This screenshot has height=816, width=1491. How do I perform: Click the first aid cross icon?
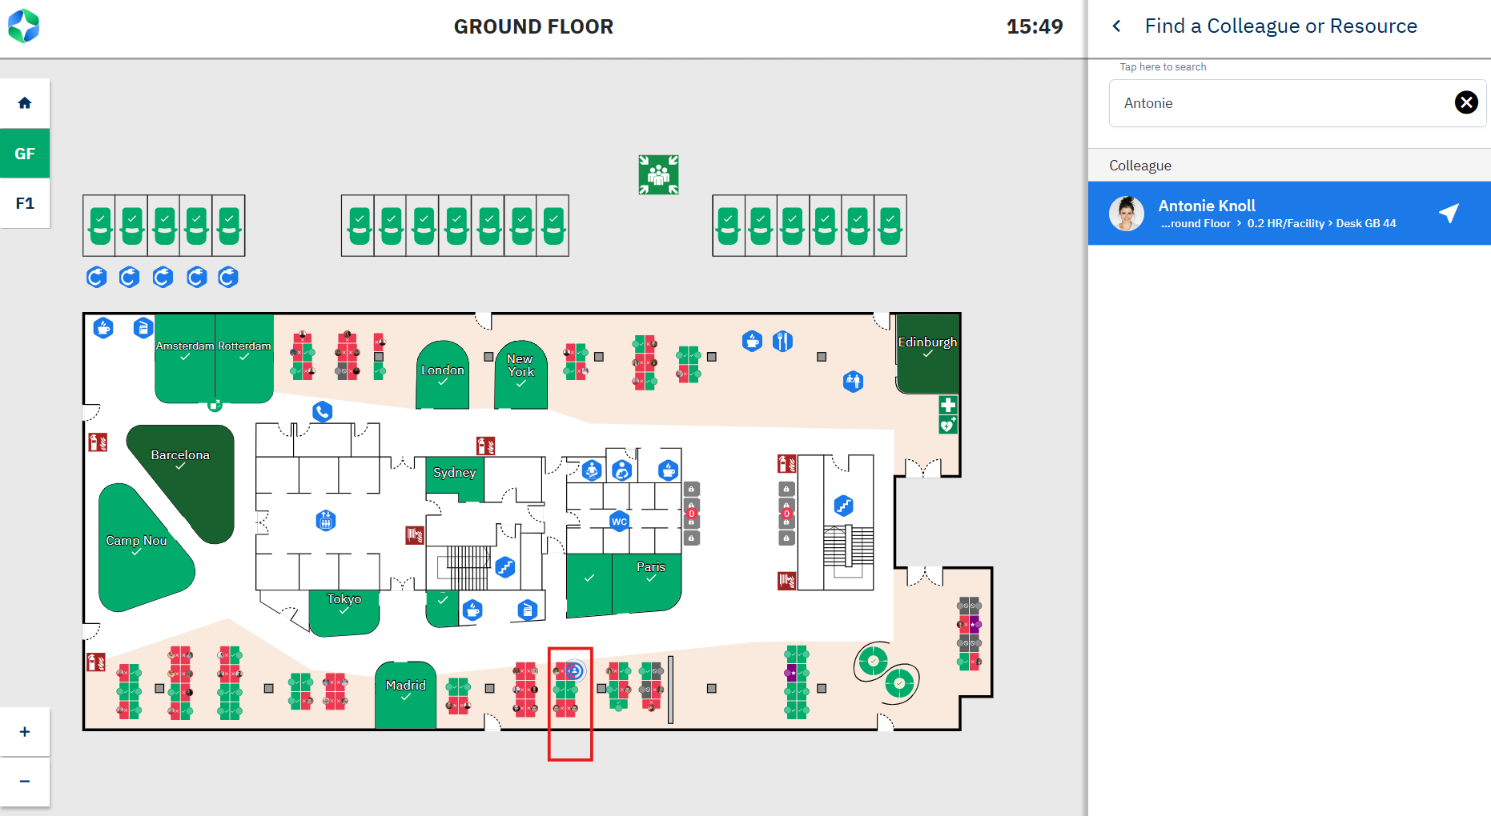tap(948, 405)
